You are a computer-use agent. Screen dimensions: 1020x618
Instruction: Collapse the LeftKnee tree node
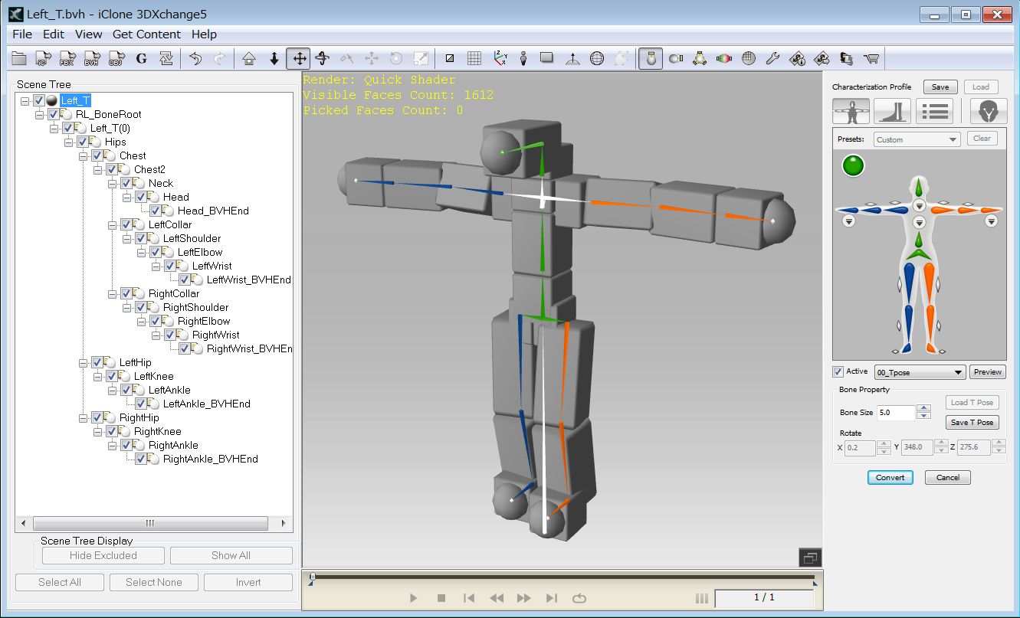98,376
